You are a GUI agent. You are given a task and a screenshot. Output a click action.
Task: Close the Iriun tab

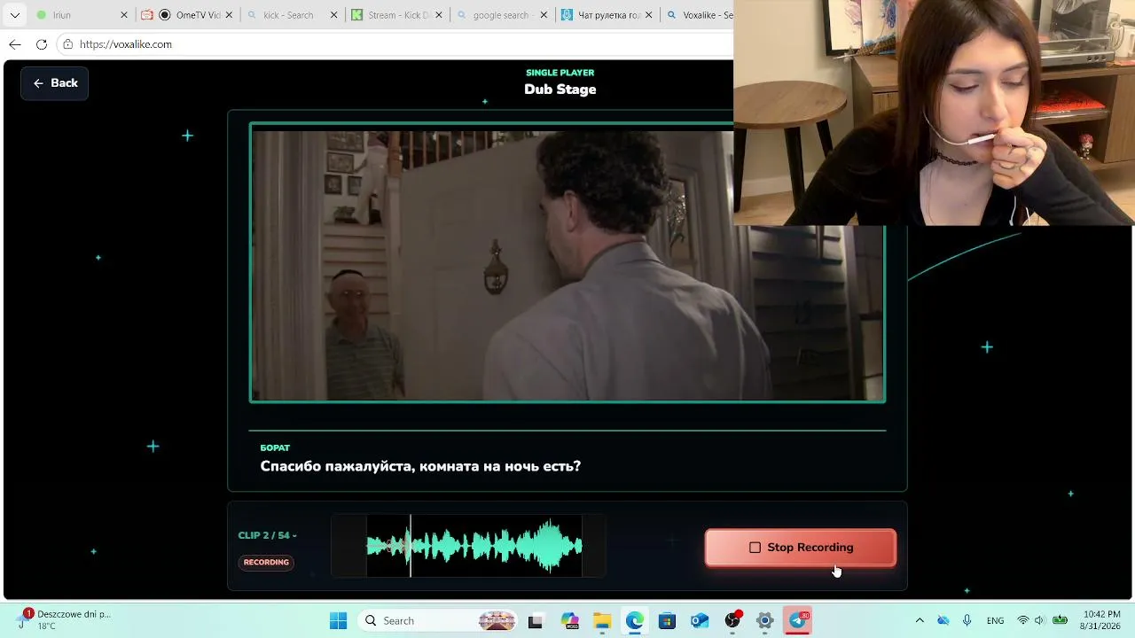click(123, 15)
